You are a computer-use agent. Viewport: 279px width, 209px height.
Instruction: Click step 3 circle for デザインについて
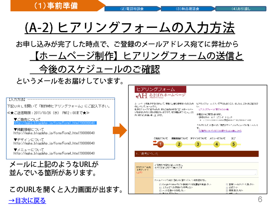click(198, 144)
